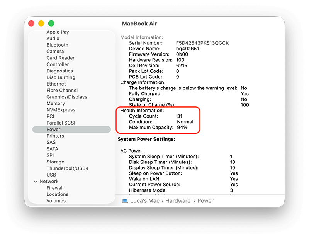Select Memory in the sidebar
The height and width of the screenshot is (239, 309).
pos(56,103)
